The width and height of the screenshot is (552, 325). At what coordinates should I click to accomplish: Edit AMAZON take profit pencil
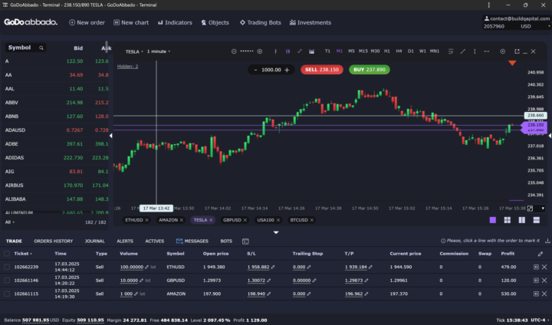[366, 294]
